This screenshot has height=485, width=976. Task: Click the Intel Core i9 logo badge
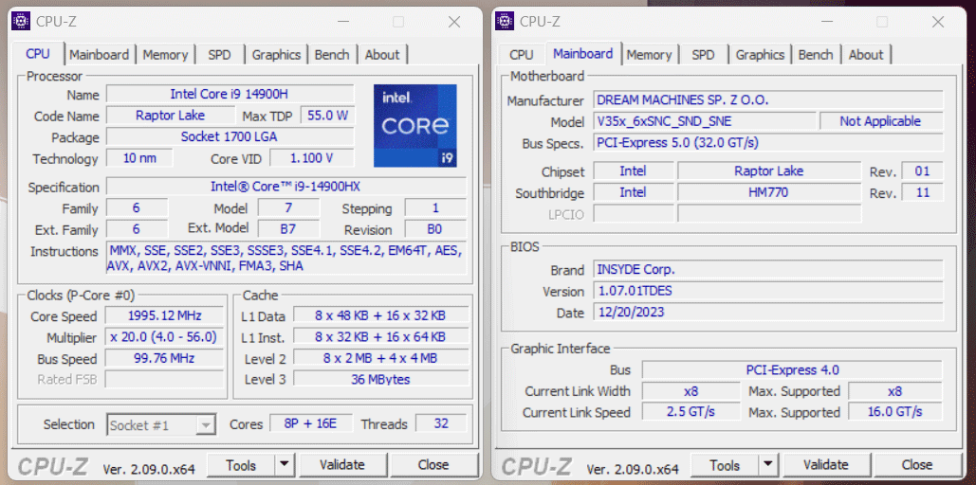(415, 126)
